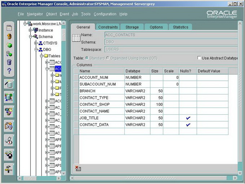Open the Diagnostics stethoscope drawer

click(9, 140)
